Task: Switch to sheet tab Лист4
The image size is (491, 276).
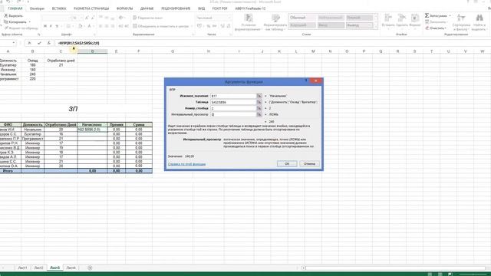Action: tap(71, 268)
